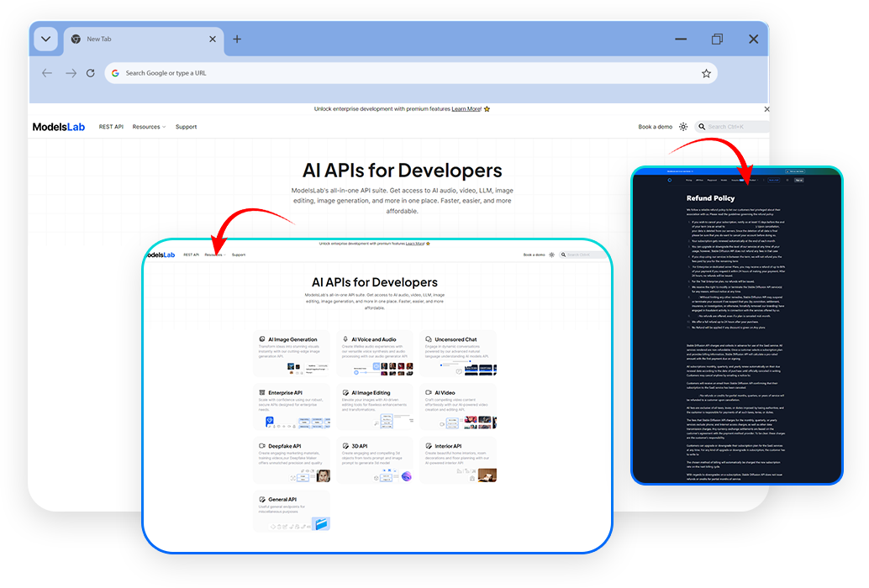Click the Deepfake API card icon
Screen dimensions: 869x588
(x=262, y=445)
